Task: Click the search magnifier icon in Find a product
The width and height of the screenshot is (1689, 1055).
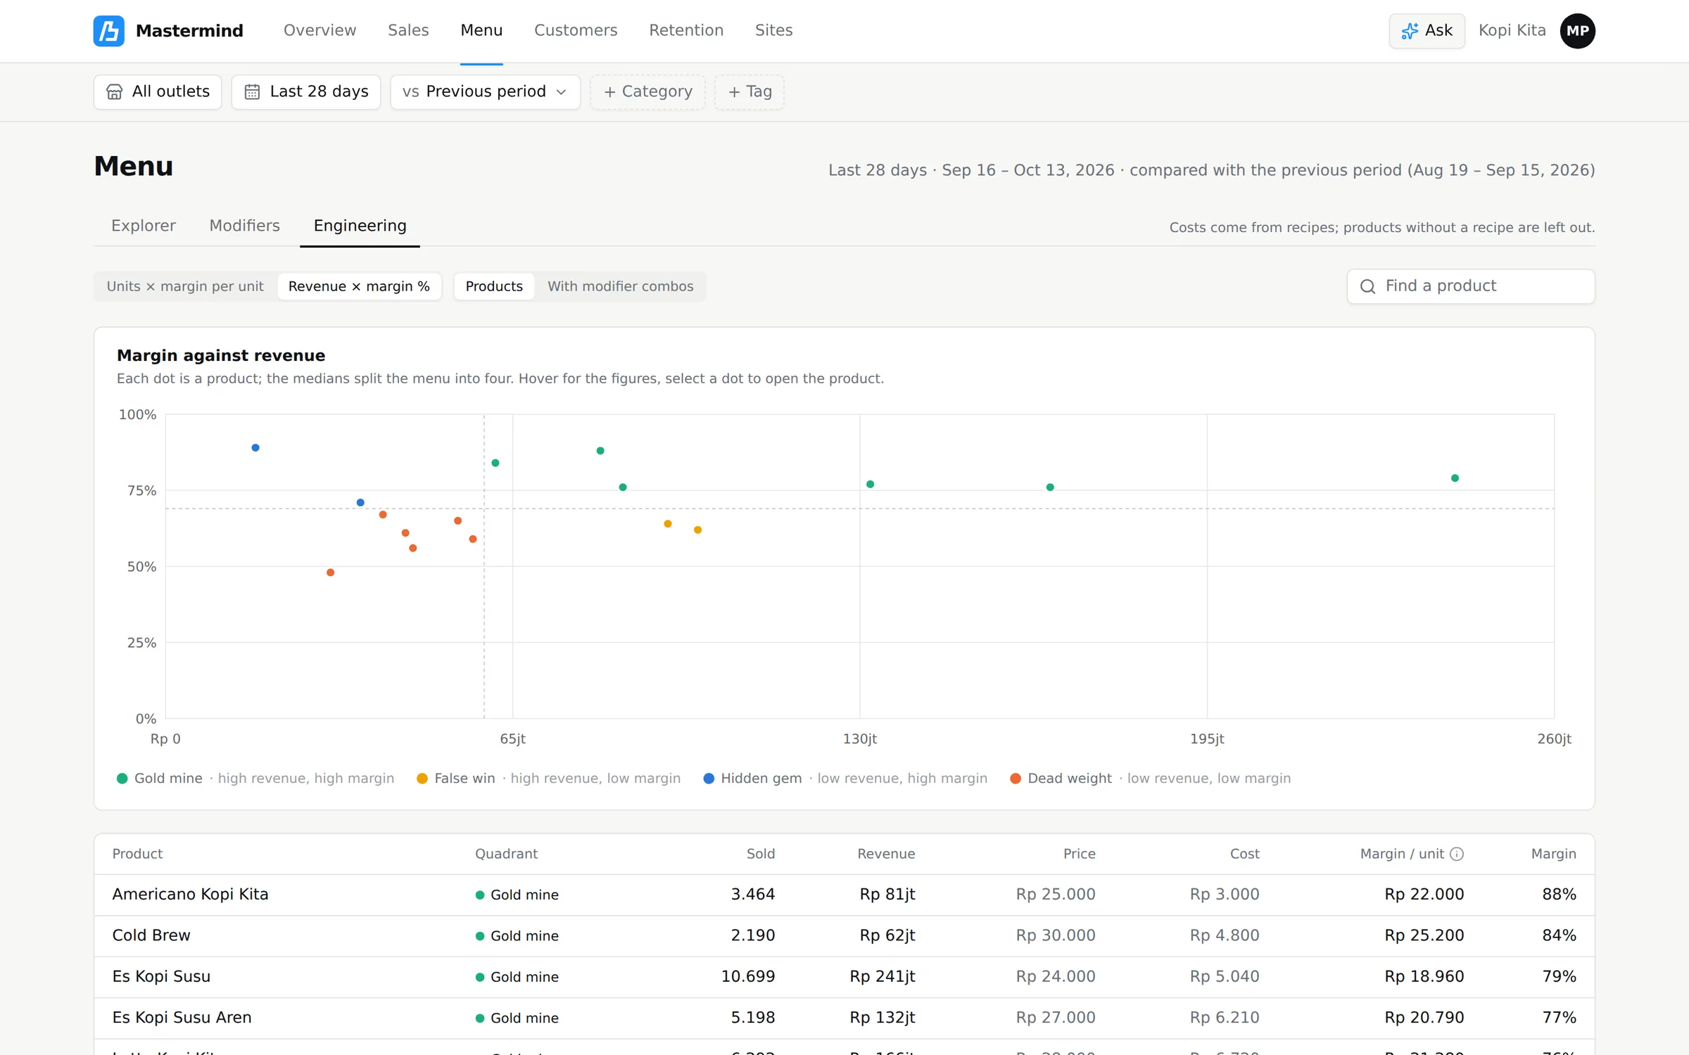Action: pyautogui.click(x=1367, y=286)
